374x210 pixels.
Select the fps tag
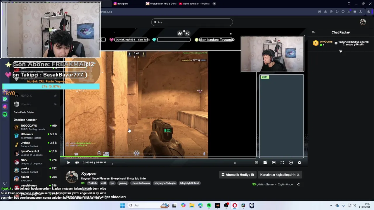[112, 183]
